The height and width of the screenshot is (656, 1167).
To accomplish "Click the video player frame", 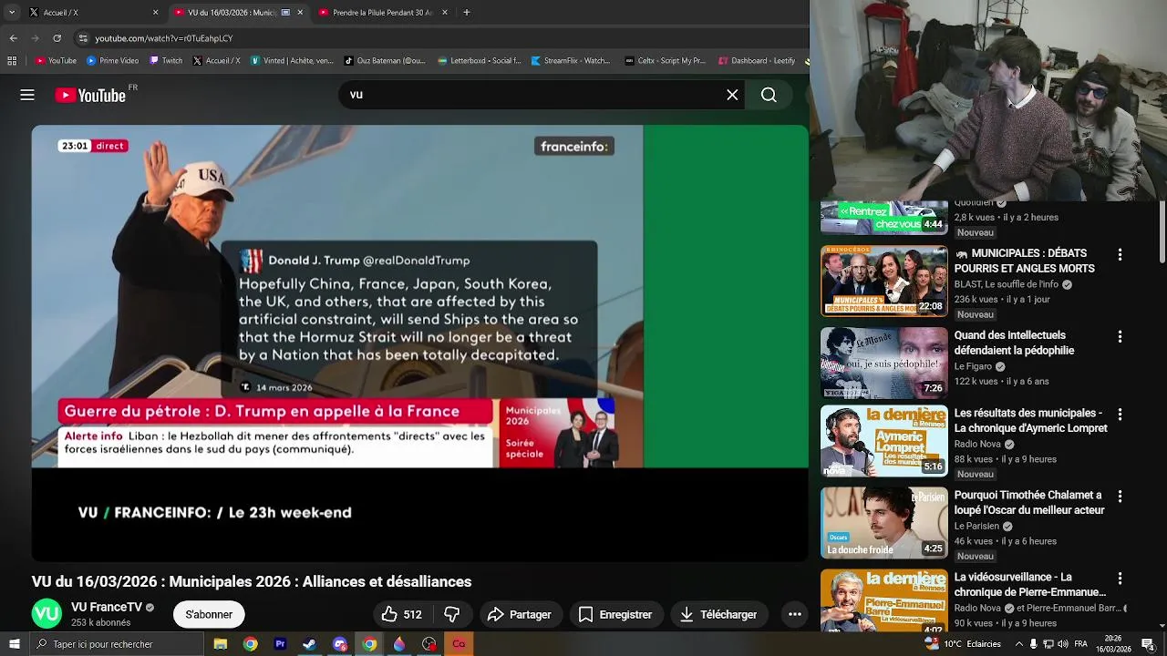I will tap(419, 343).
